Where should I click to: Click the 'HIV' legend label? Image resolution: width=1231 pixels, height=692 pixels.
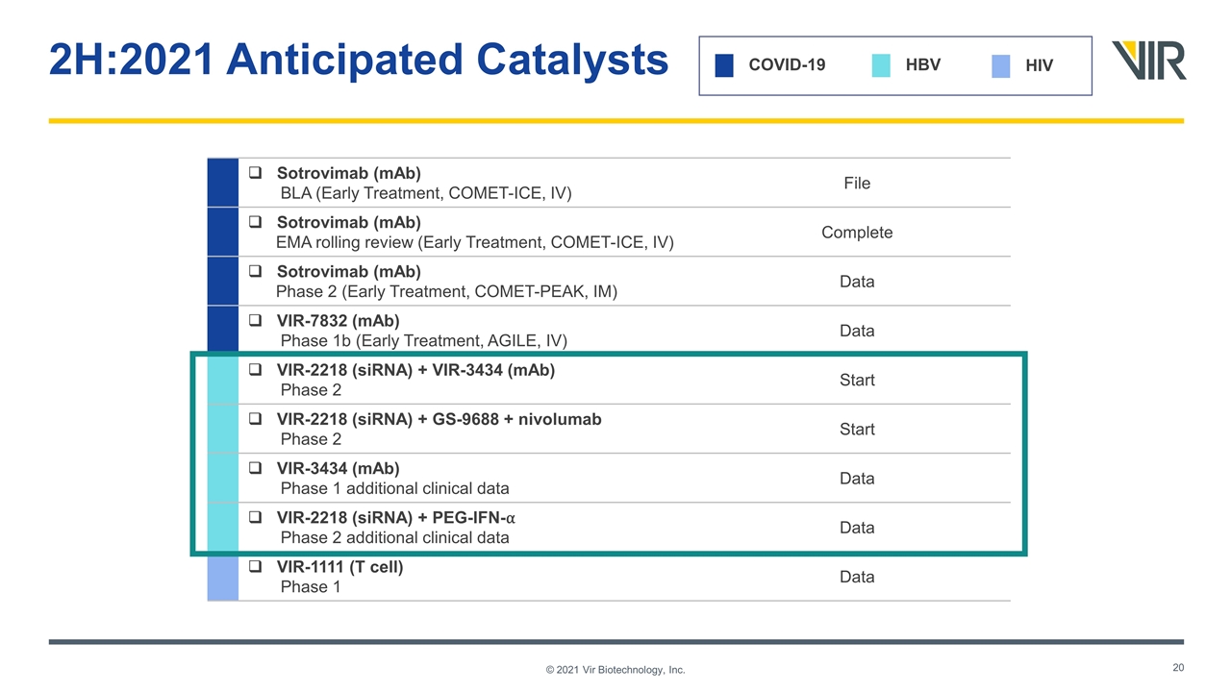[1040, 65]
